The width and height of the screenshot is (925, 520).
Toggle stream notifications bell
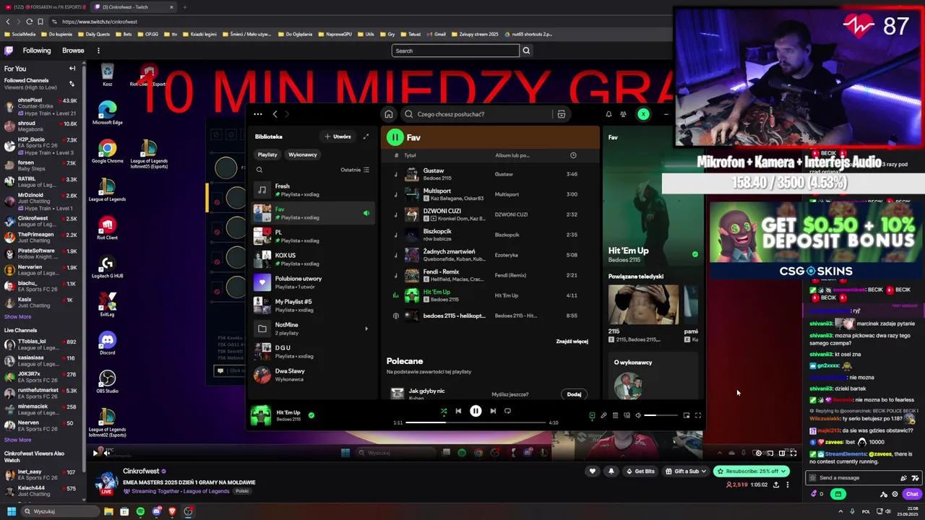(611, 471)
